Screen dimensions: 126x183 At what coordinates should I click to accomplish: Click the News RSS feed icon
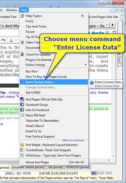[x=22, y=115]
